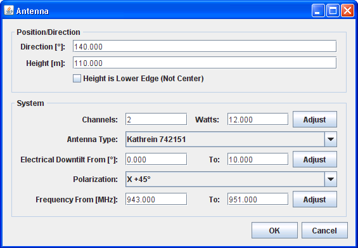Click Downtilt To field showing 10.000
The height and width of the screenshot is (248, 358).
tap(258, 159)
